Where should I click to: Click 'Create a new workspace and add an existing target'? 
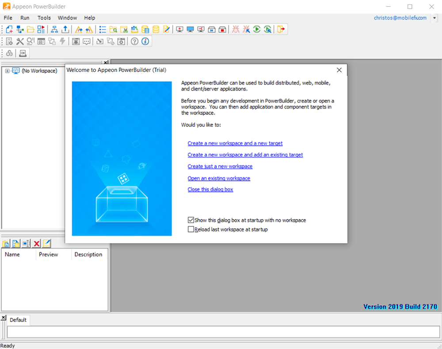pos(245,155)
